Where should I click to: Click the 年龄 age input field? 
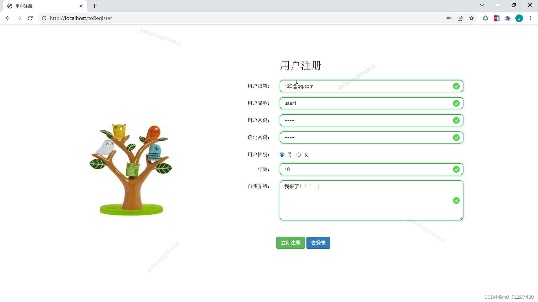click(x=364, y=169)
